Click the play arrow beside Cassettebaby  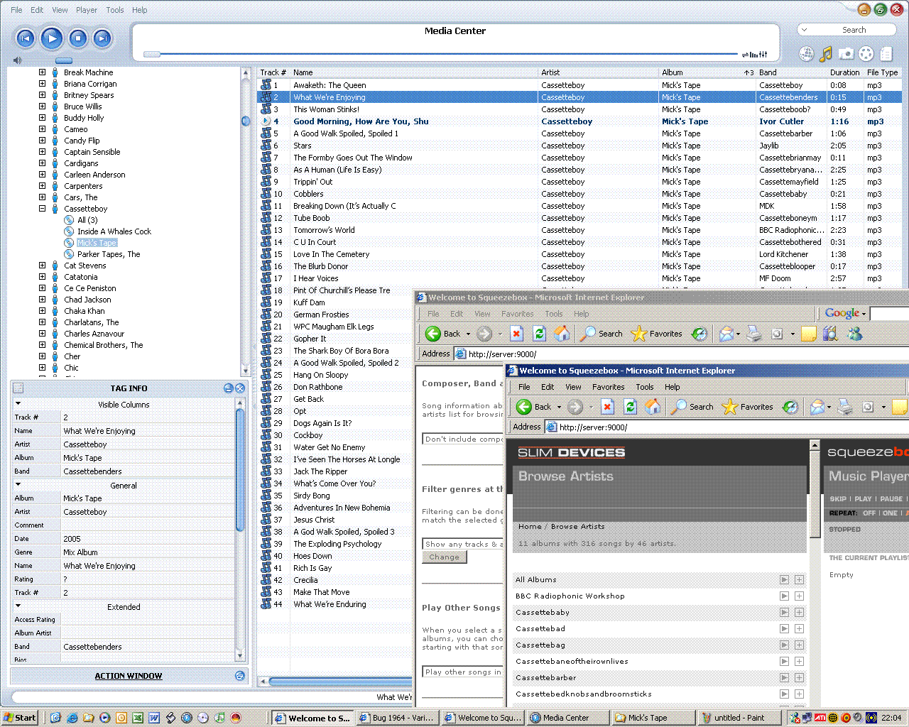(x=784, y=613)
